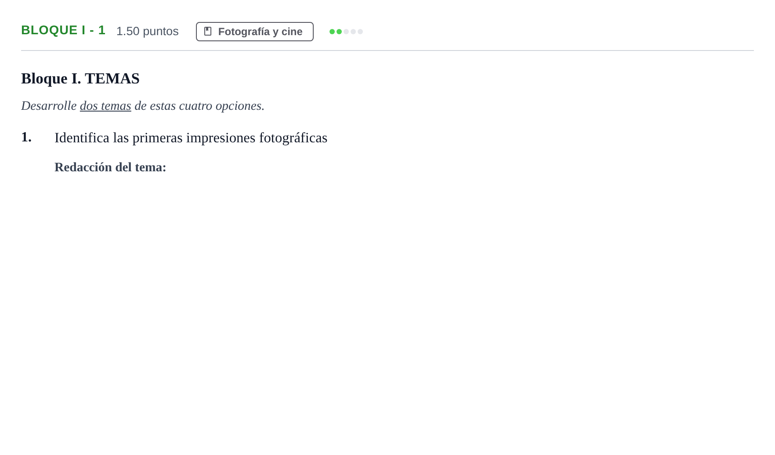
Task: Click the green difficulty dots indicator
Action: point(346,32)
